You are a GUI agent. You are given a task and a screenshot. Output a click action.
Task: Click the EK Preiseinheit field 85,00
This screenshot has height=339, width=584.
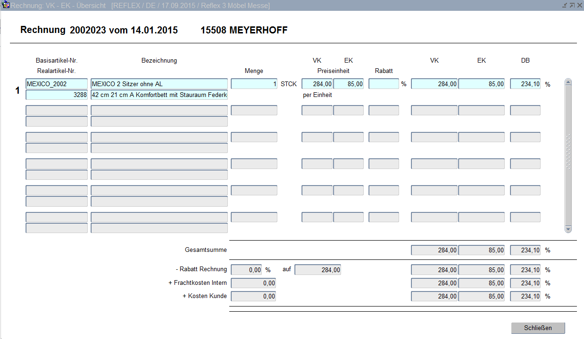[x=348, y=84]
